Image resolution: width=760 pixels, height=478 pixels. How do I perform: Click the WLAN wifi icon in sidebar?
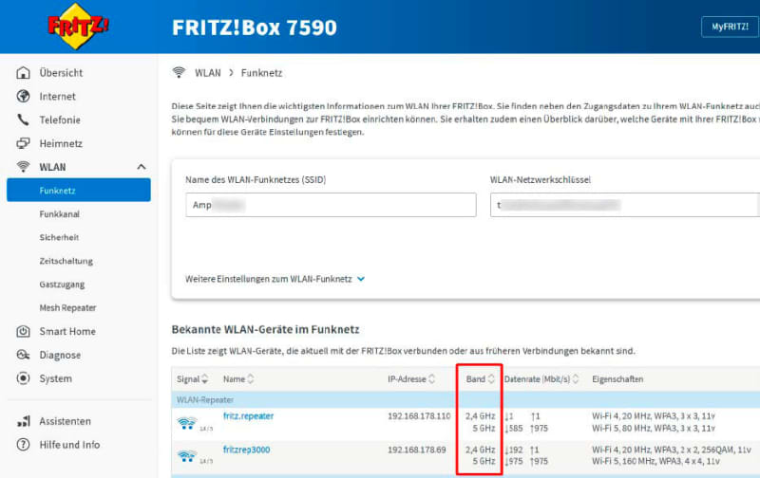(x=23, y=167)
